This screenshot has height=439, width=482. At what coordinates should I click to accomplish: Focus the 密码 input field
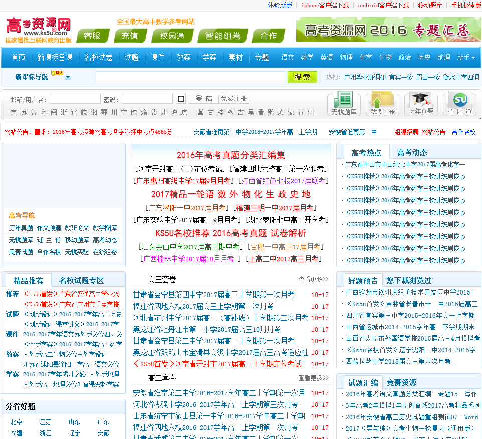point(147,99)
